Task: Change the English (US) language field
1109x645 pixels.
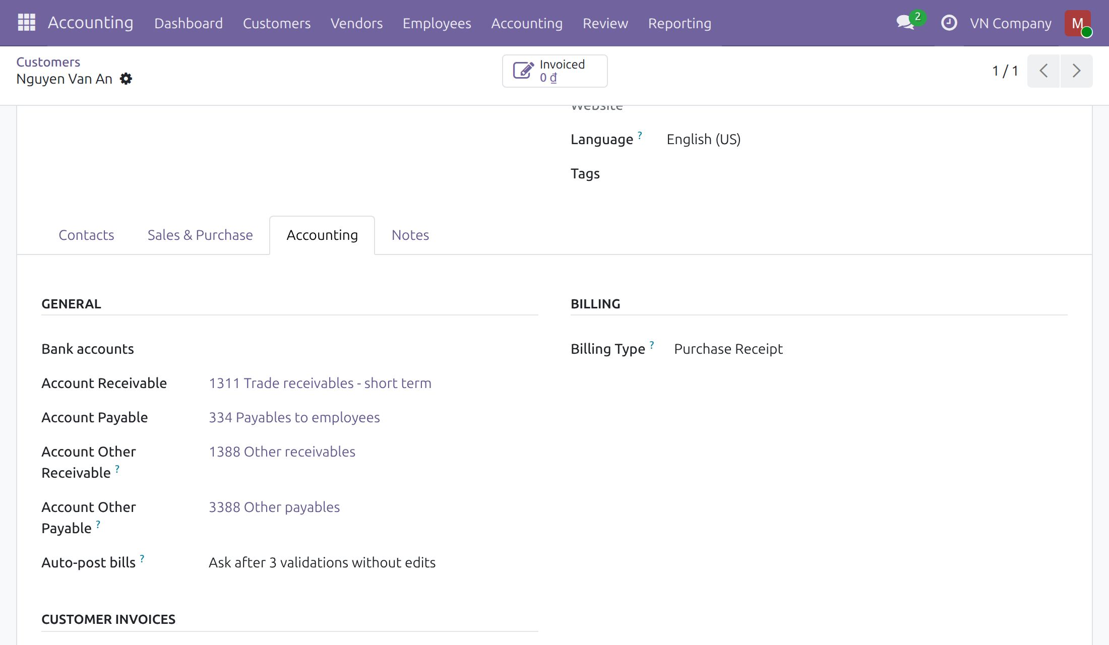Action: [703, 140]
